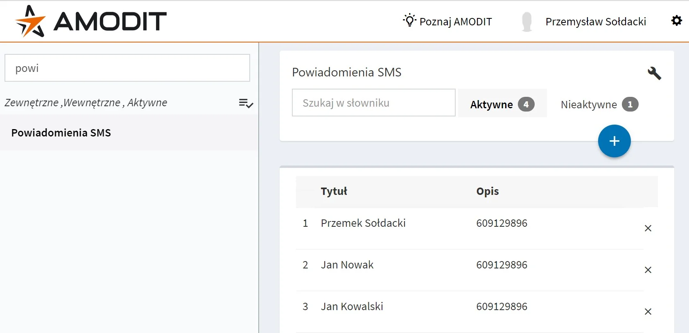The height and width of the screenshot is (333, 689).
Task: Click the user avatar icon
Action: point(527,22)
